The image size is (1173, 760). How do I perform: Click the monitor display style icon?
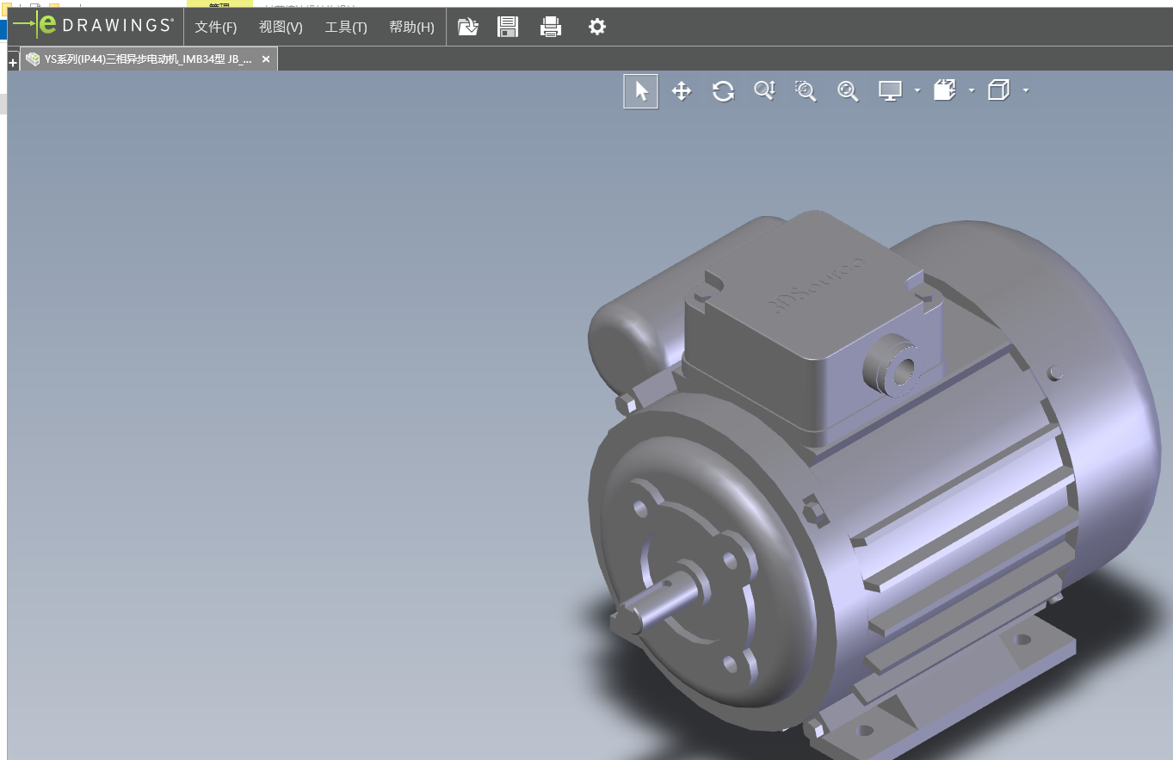point(890,90)
